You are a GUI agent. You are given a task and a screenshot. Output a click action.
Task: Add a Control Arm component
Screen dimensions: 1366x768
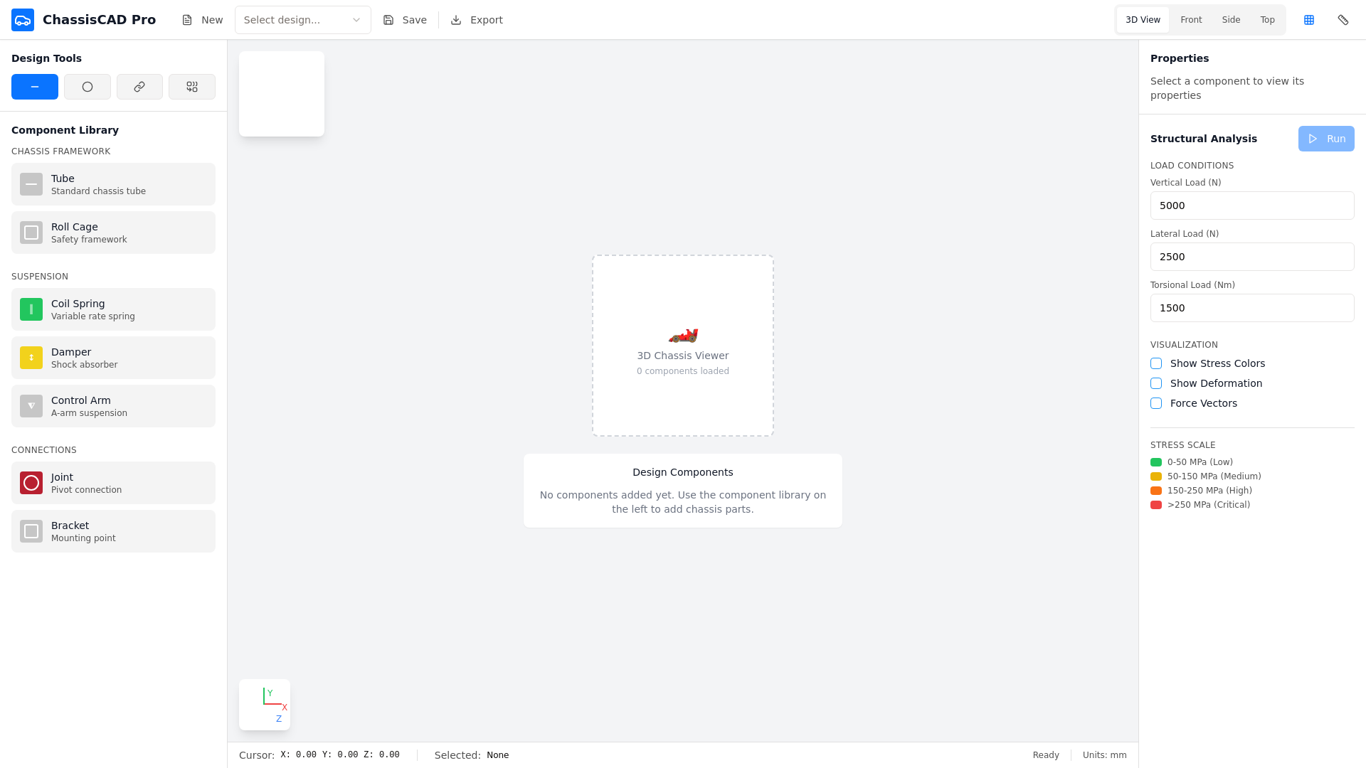(x=113, y=406)
